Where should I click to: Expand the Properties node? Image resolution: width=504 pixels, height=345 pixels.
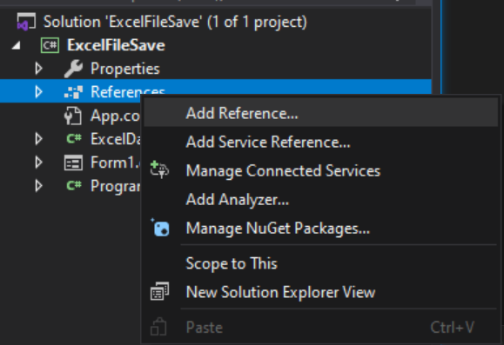(x=38, y=69)
